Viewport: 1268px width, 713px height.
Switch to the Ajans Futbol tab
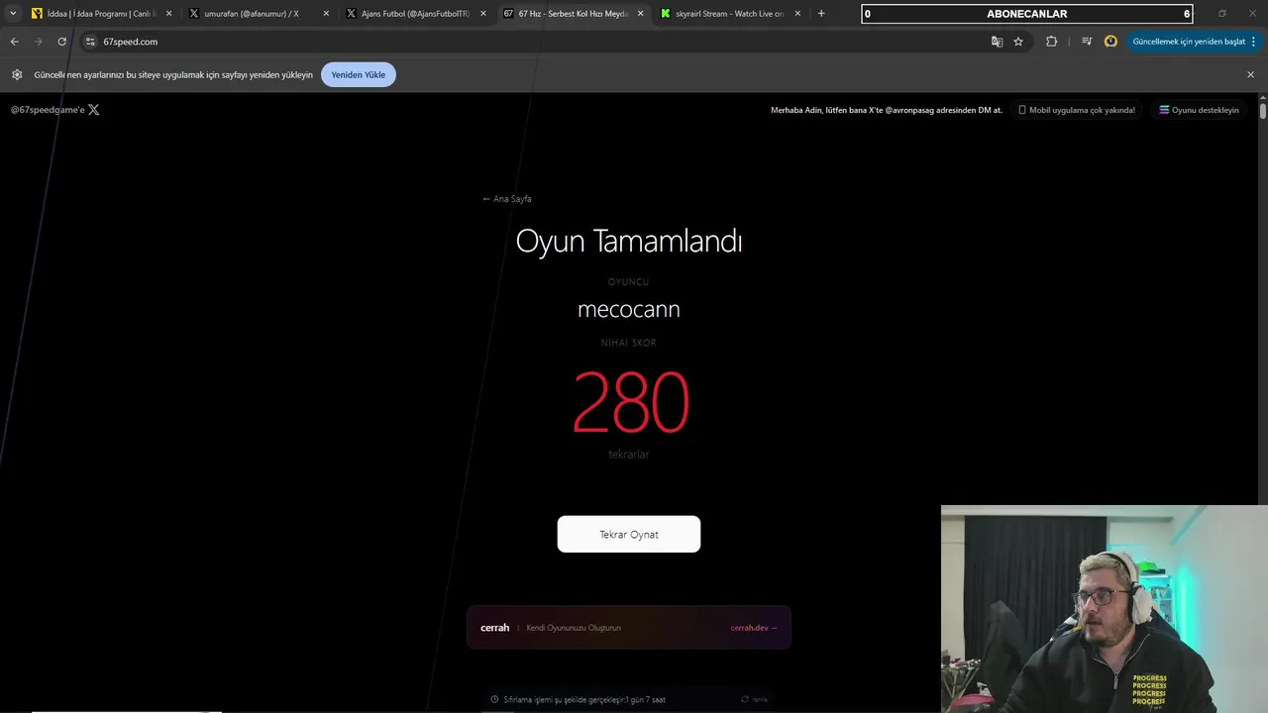(x=415, y=14)
